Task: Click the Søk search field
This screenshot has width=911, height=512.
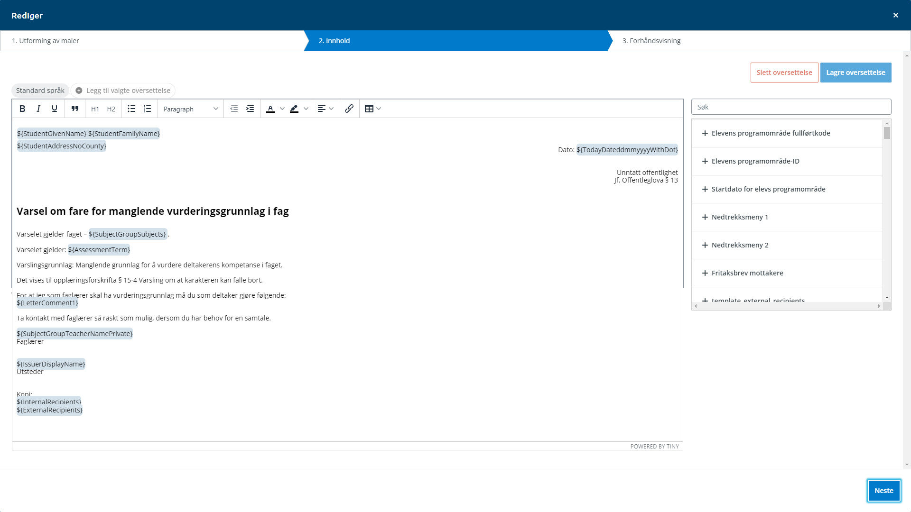Action: point(791,107)
